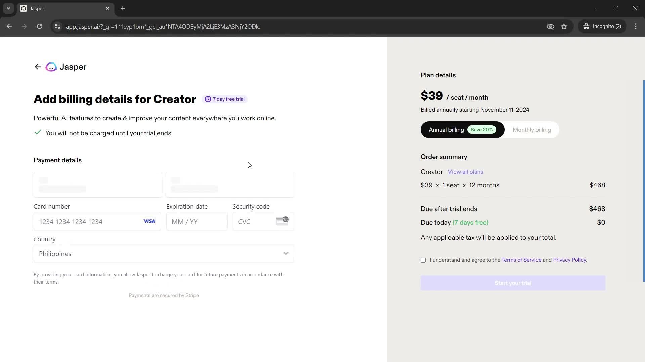Click the VISA card icon in card field
This screenshot has width=645, height=362.
149,221
